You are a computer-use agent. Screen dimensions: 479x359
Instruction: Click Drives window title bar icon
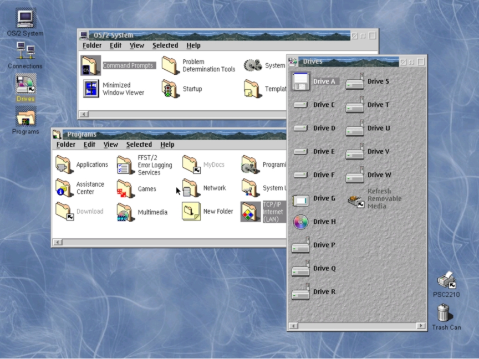pos(293,61)
